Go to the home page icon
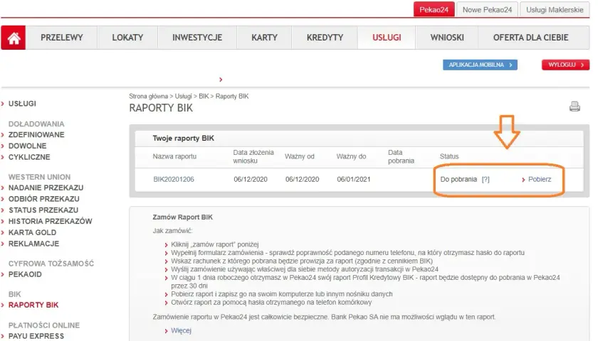Viewport: 598px width, 341px height. click(14, 38)
